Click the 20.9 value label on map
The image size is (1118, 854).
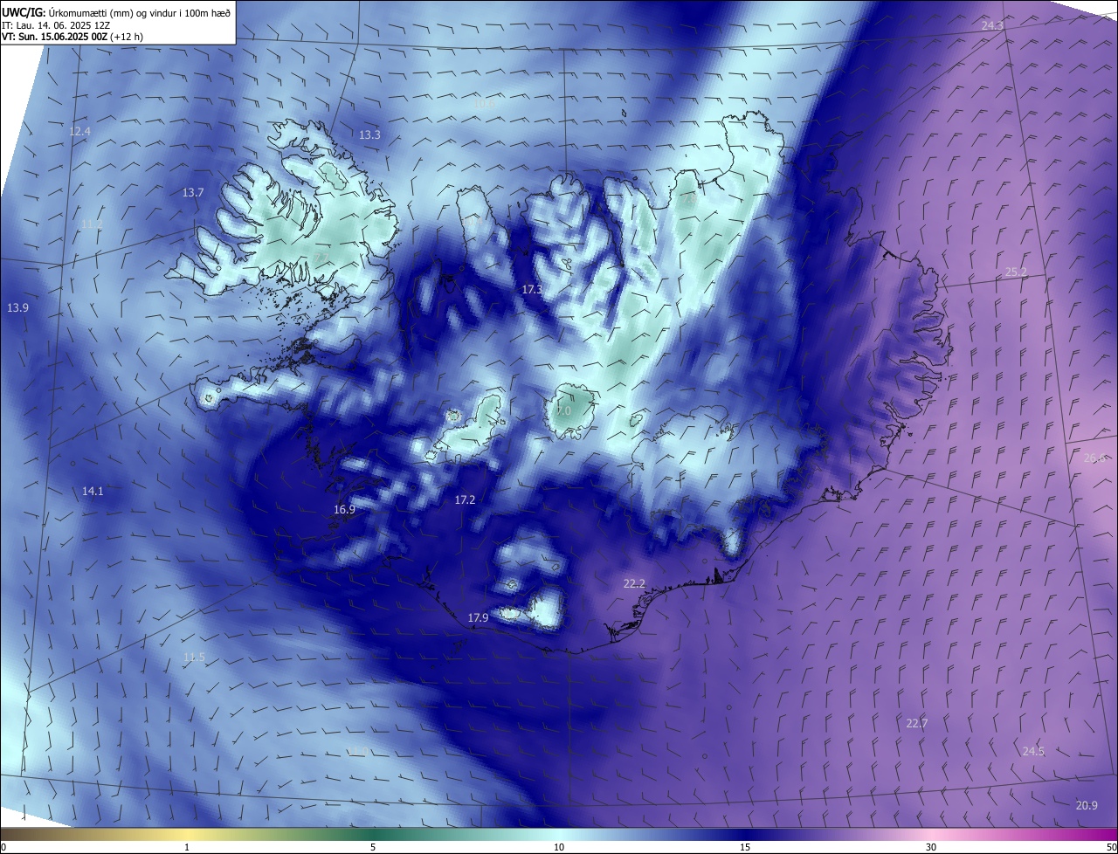click(x=1087, y=805)
